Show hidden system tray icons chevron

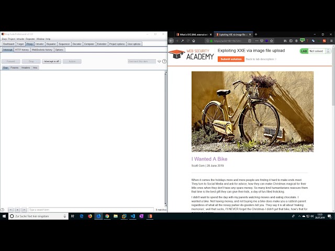coord(299,216)
